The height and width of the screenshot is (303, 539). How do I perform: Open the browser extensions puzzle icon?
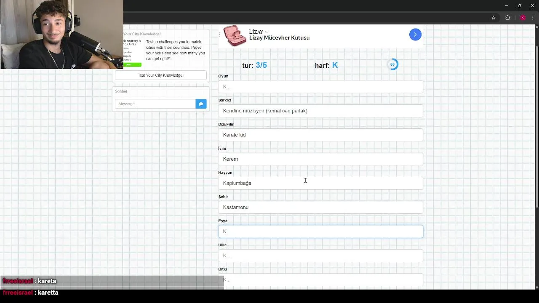(507, 18)
